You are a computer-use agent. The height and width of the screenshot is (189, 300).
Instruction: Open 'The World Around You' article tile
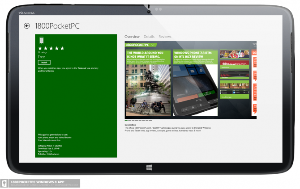tap(148, 83)
